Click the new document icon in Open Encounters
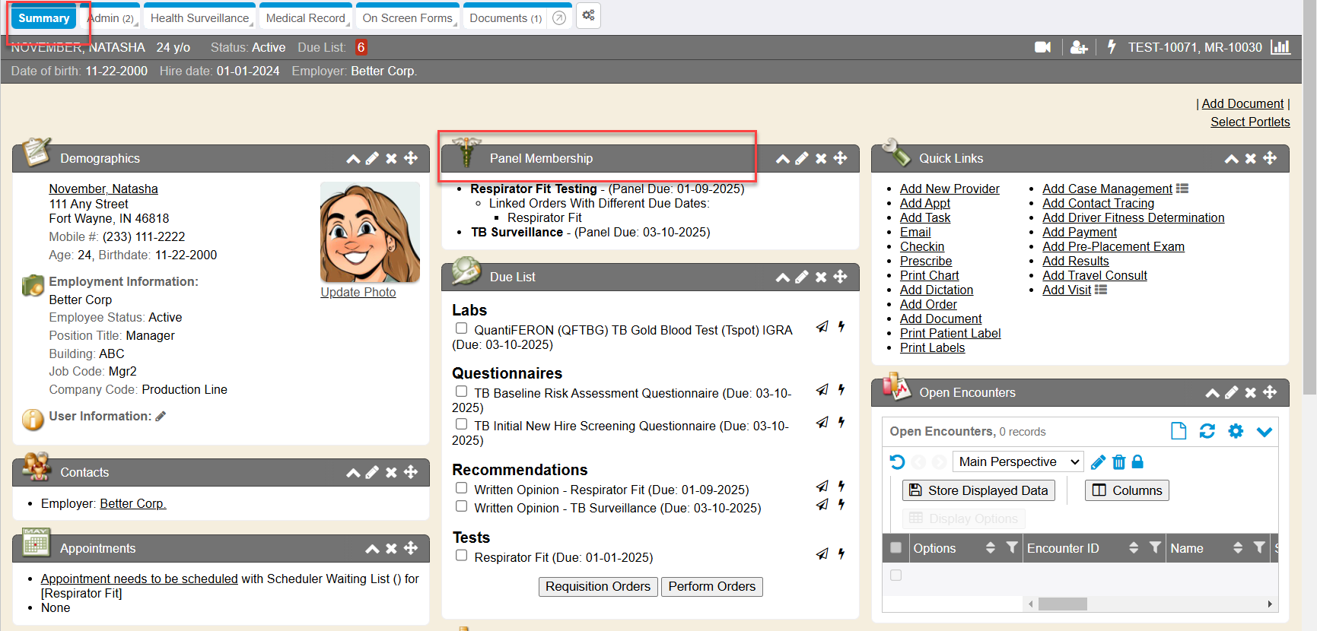Image resolution: width=1317 pixels, height=631 pixels. (1179, 431)
